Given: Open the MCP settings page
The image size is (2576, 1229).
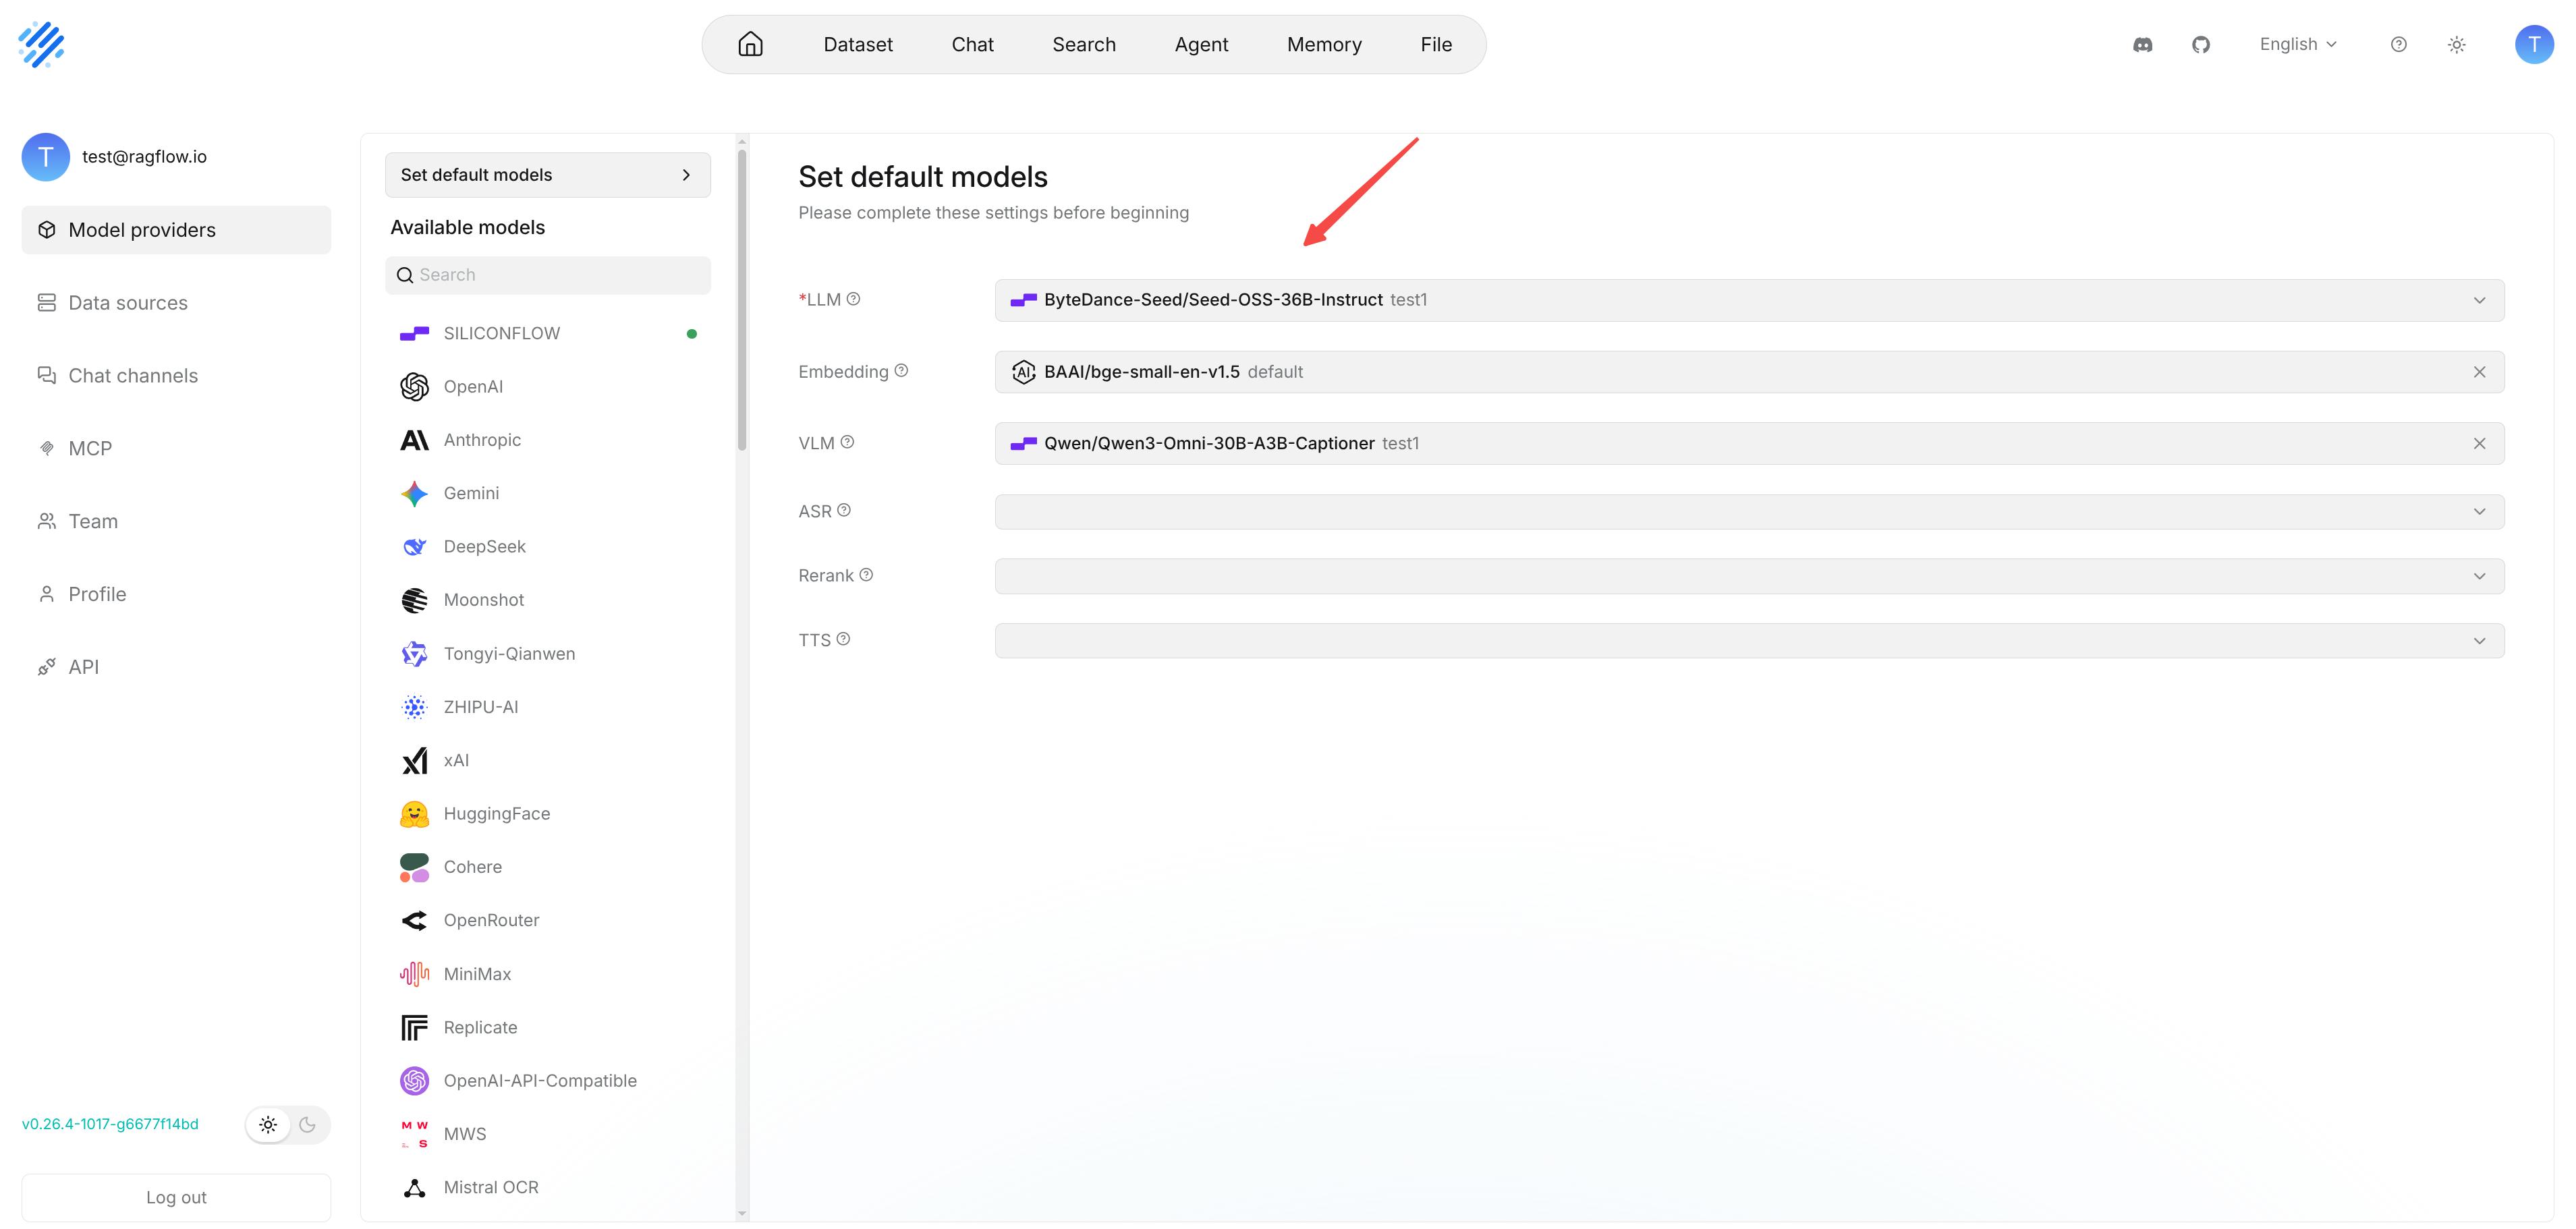Looking at the screenshot, I should click(x=176, y=449).
